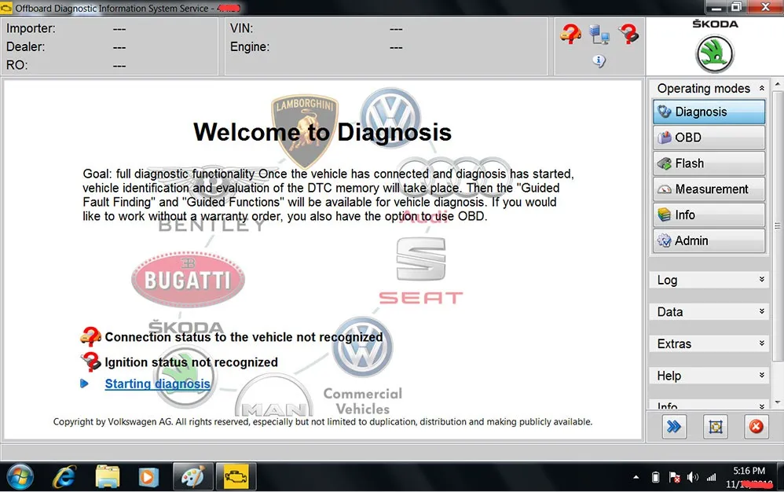
Task: Click the diagnostic interface status icon
Action: click(x=628, y=34)
